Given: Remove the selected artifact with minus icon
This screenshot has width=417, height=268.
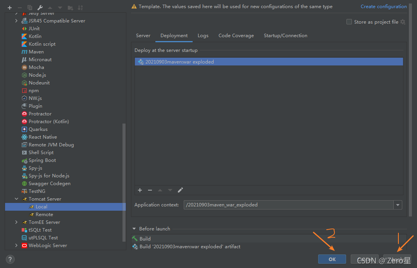Looking at the screenshot, I should (150, 190).
